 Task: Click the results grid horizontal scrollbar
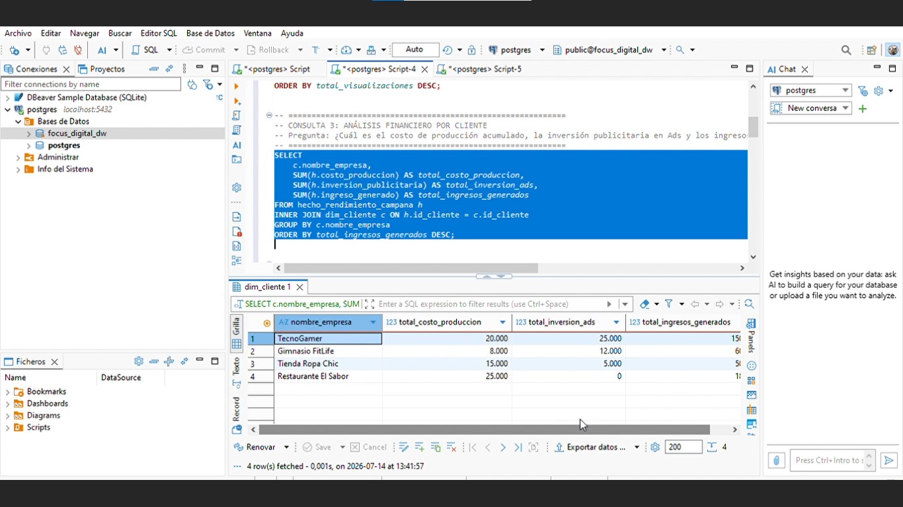coord(484,430)
